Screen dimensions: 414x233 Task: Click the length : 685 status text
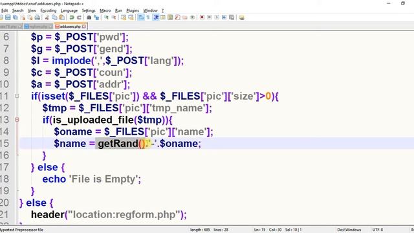(200, 230)
